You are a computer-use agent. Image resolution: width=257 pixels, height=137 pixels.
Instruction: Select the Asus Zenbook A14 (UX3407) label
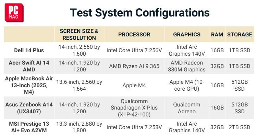29,108
